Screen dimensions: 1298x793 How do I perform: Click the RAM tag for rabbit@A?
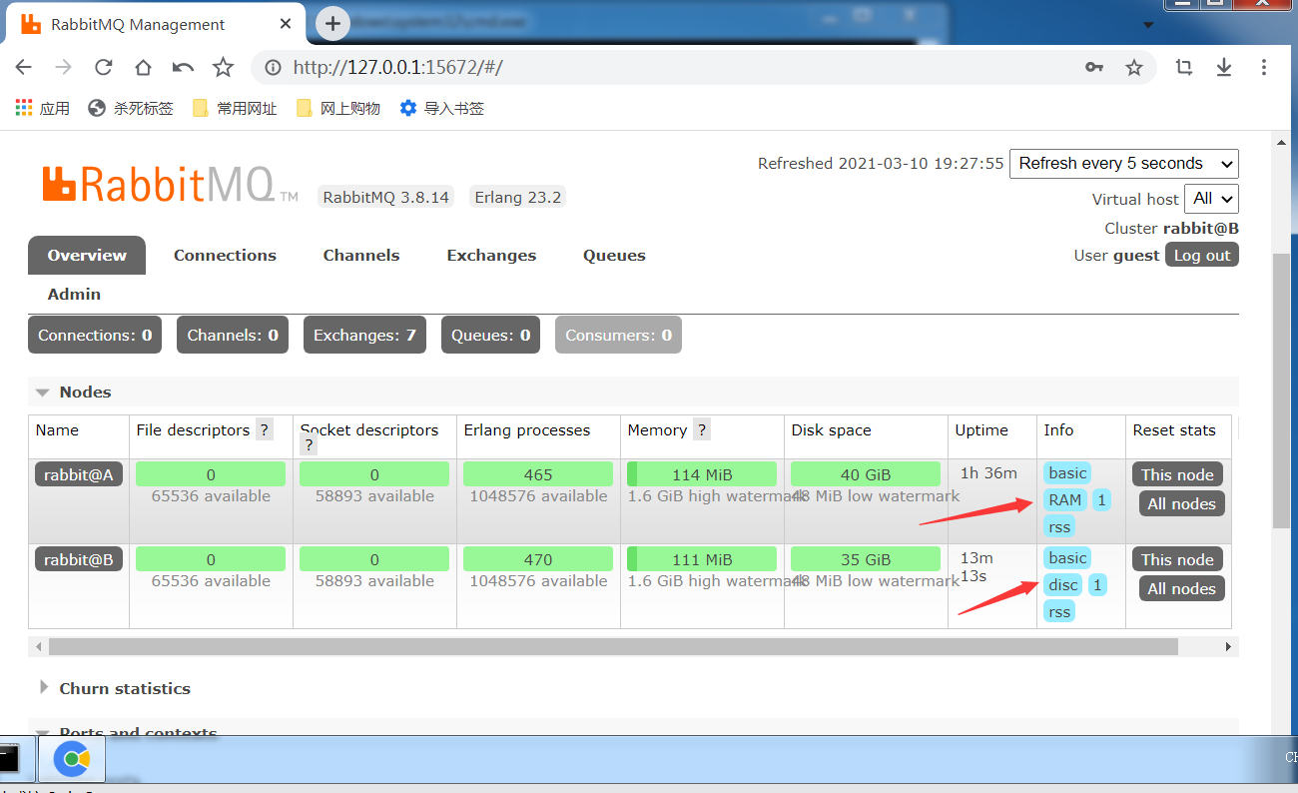1065,499
